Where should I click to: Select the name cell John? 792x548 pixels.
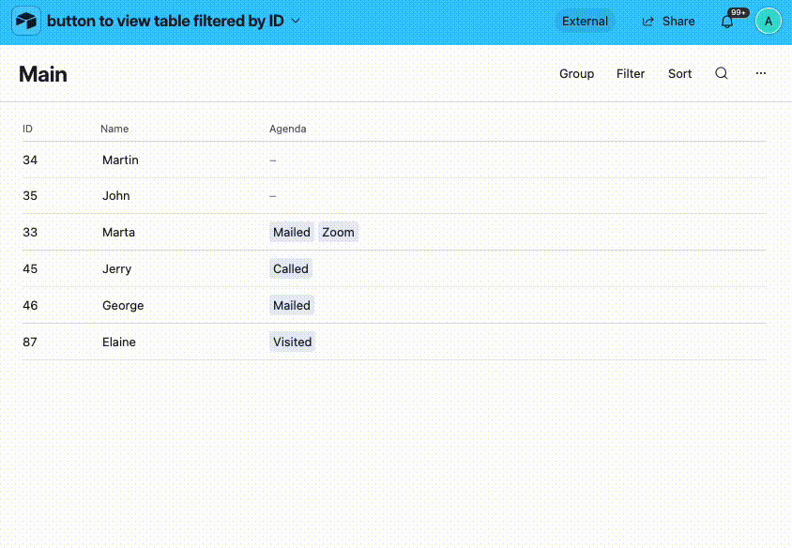pos(116,196)
